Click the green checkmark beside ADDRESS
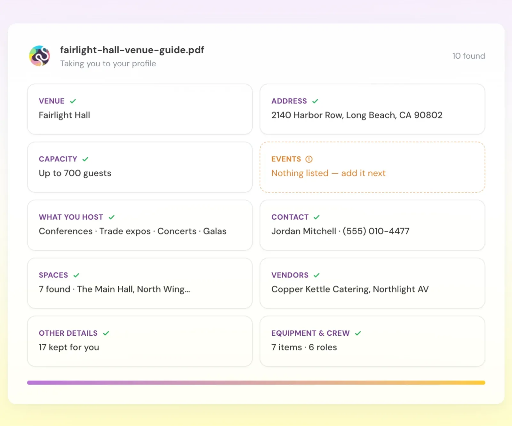 point(315,101)
